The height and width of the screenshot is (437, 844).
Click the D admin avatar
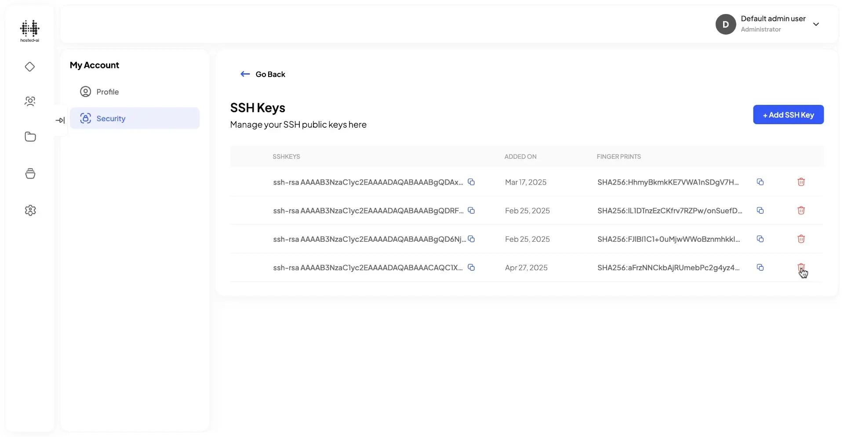[725, 24]
